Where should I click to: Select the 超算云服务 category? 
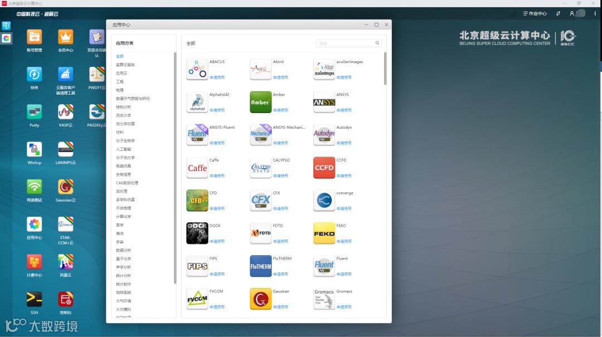[x=125, y=65]
